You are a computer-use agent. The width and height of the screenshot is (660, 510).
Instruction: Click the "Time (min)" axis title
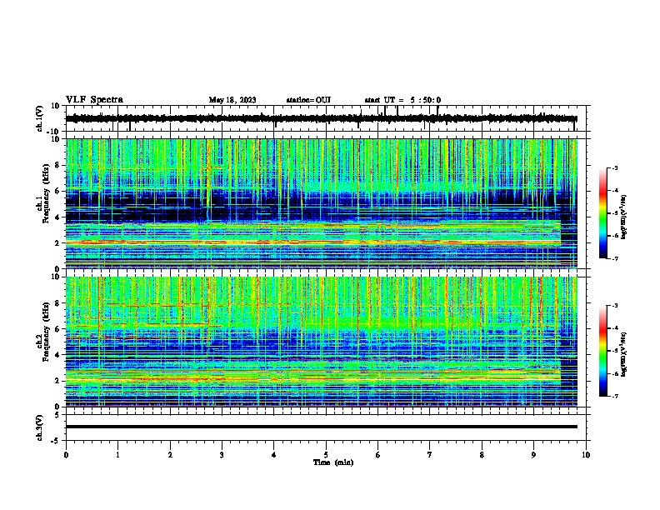pos(333,462)
